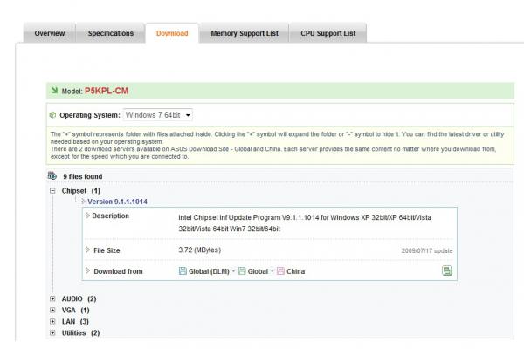Go to Memory Support List tab
Viewport: 524px width, 349px height.
pyautogui.click(x=245, y=33)
